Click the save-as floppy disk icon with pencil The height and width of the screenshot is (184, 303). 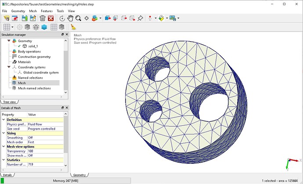[33, 18]
